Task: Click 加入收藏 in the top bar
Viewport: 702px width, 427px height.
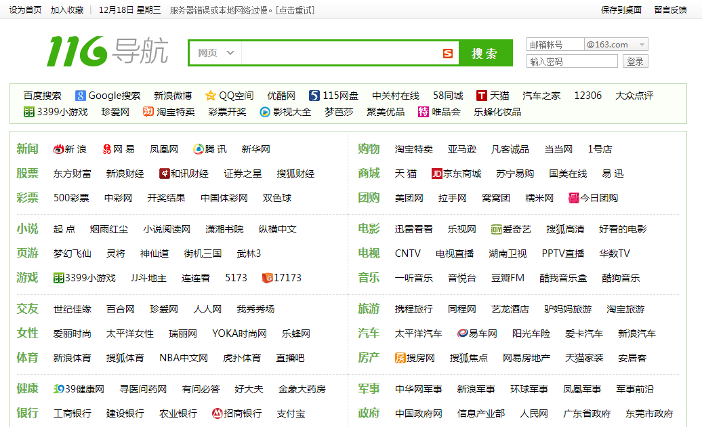Action: pos(66,10)
